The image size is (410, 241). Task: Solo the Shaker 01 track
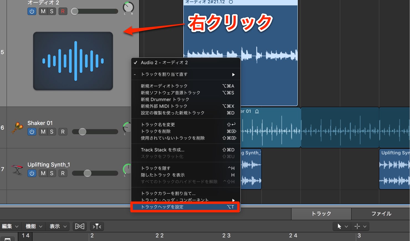tap(52, 132)
